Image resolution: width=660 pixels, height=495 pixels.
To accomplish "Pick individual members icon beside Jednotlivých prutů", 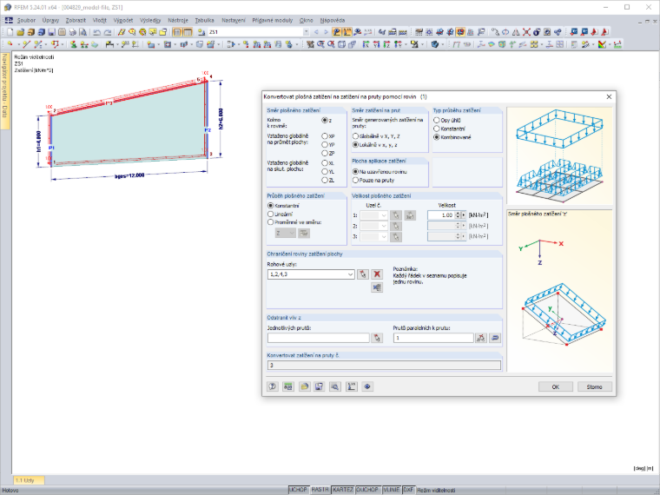I will point(377,338).
